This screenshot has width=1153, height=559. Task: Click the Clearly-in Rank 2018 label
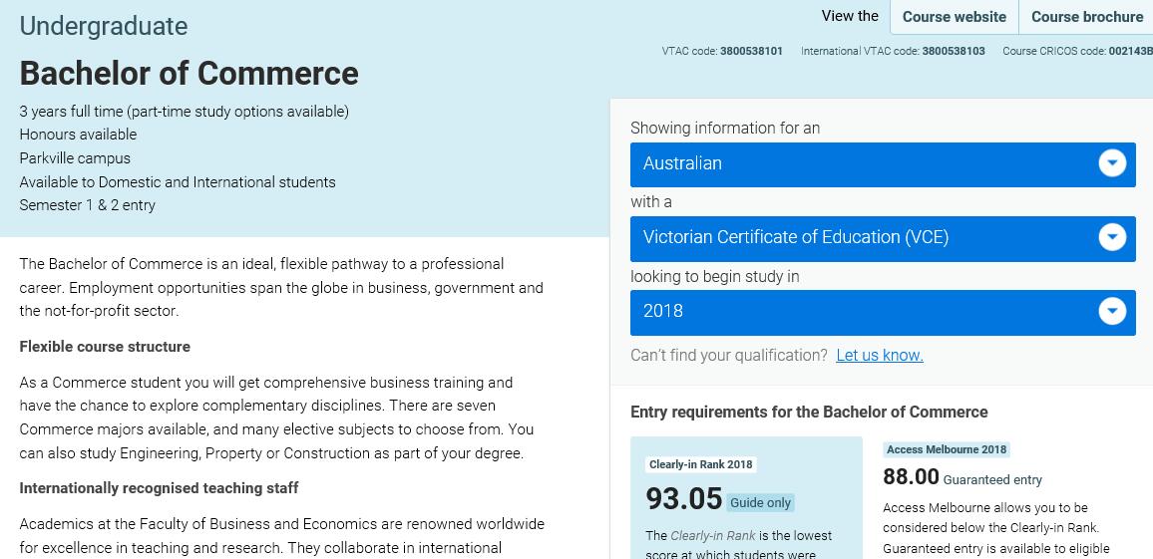pyautogui.click(x=700, y=464)
